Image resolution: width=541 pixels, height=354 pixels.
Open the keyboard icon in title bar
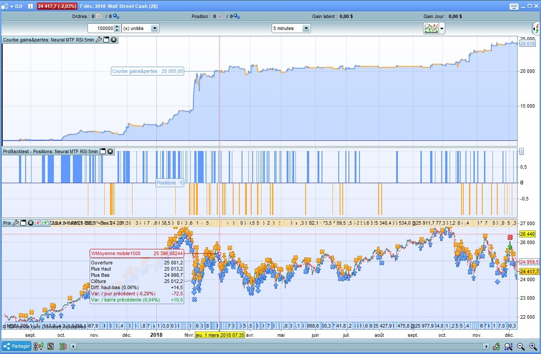tap(514, 6)
